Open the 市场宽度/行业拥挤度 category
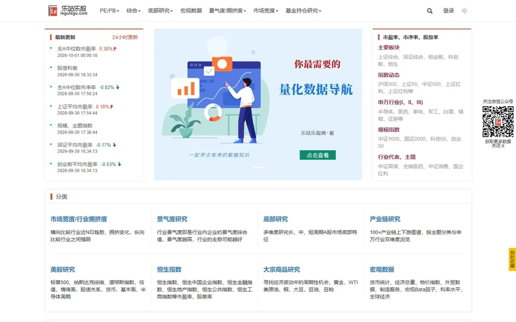 coord(78,219)
